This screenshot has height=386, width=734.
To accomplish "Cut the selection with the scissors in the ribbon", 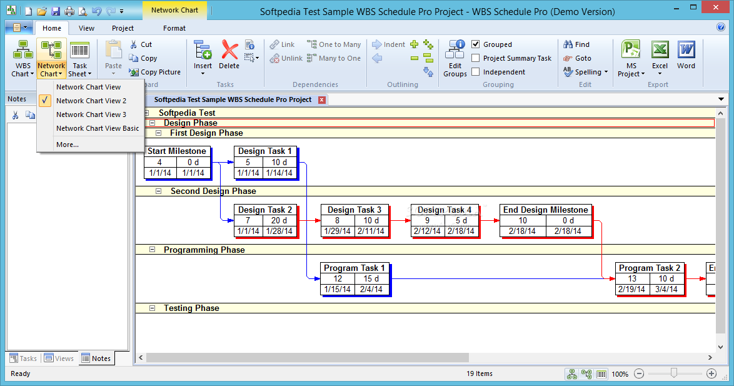I will [141, 44].
